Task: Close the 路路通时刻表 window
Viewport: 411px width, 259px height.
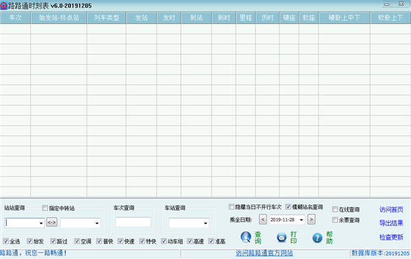Action: (x=401, y=4)
